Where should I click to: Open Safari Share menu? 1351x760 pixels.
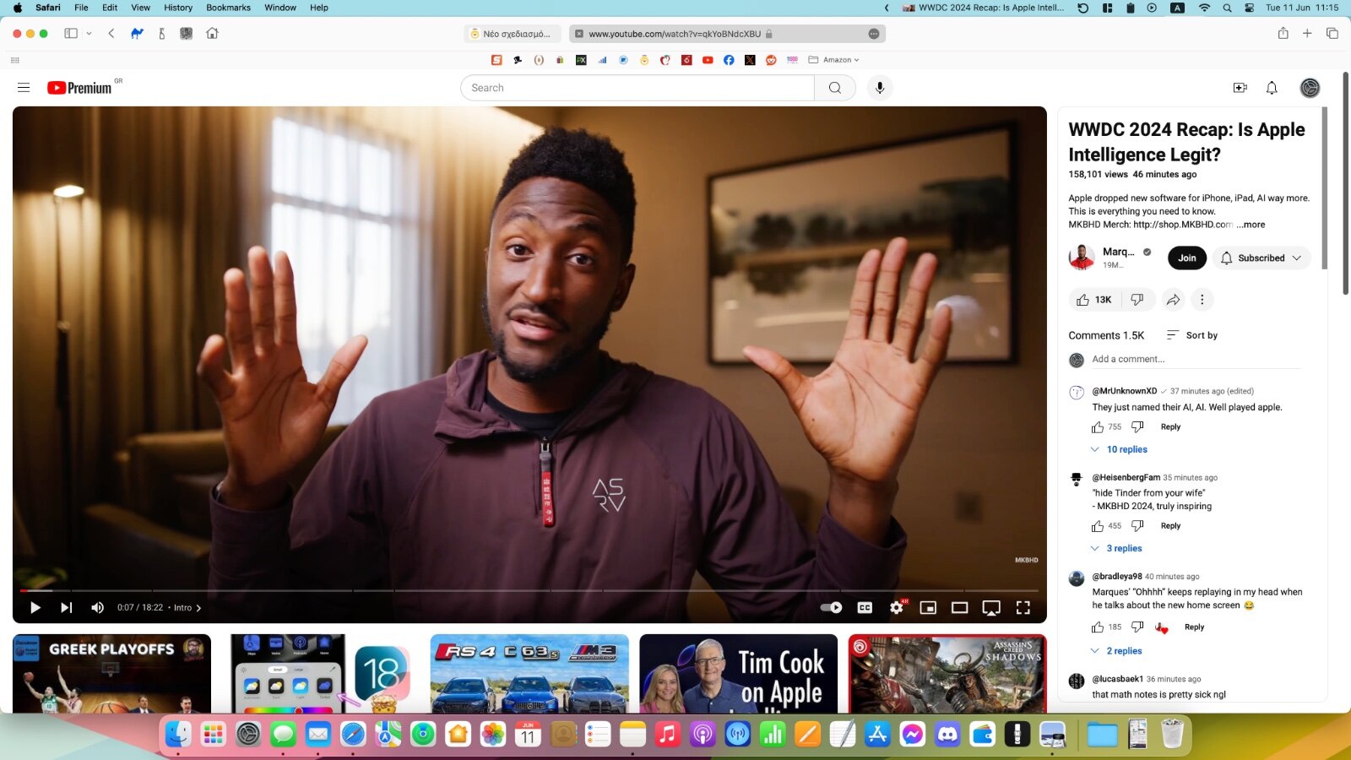(x=1283, y=34)
